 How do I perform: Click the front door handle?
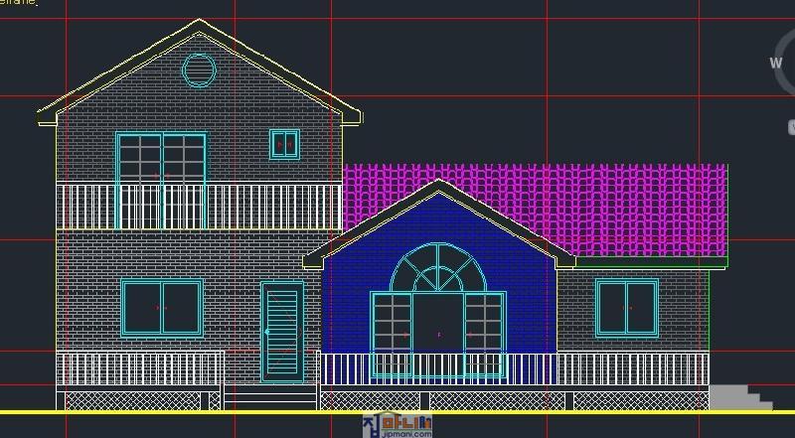point(267,332)
